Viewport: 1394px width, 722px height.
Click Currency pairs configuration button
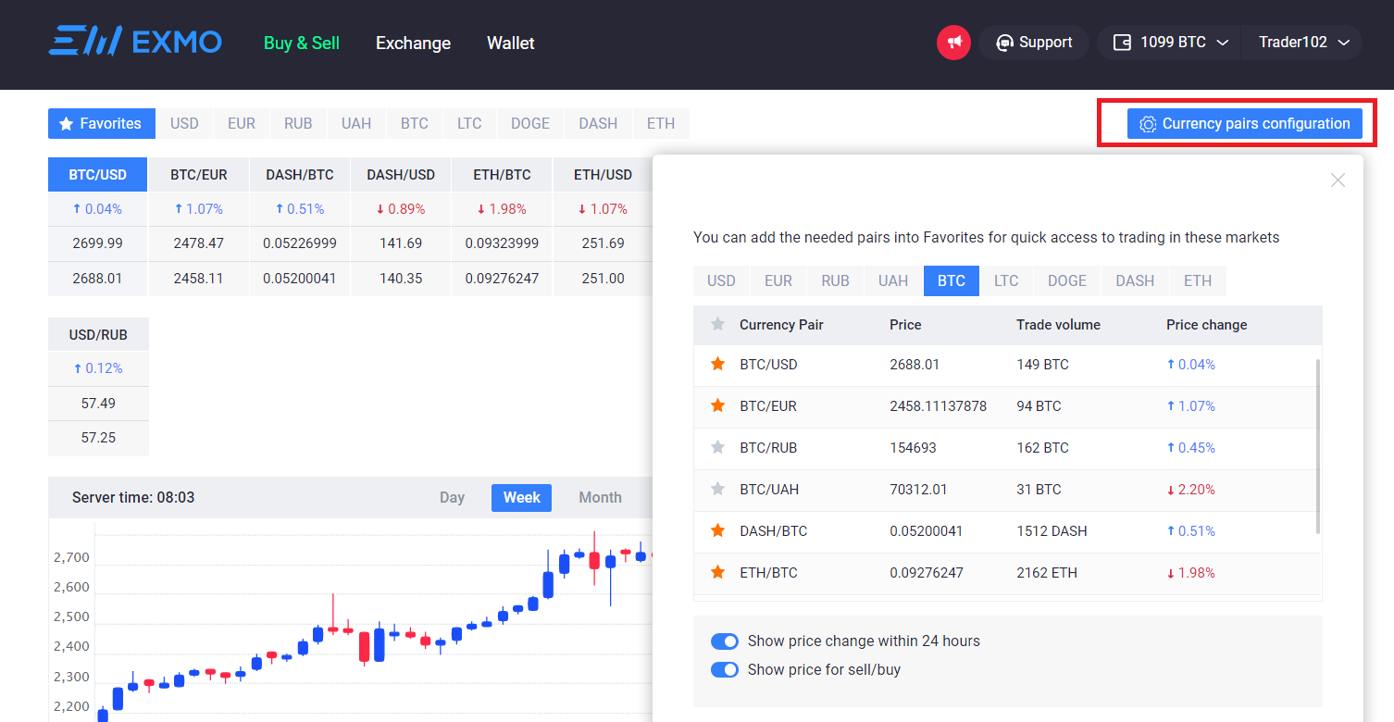pyautogui.click(x=1245, y=123)
